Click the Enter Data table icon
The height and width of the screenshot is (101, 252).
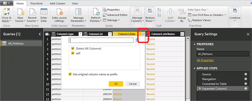(x=44, y=12)
